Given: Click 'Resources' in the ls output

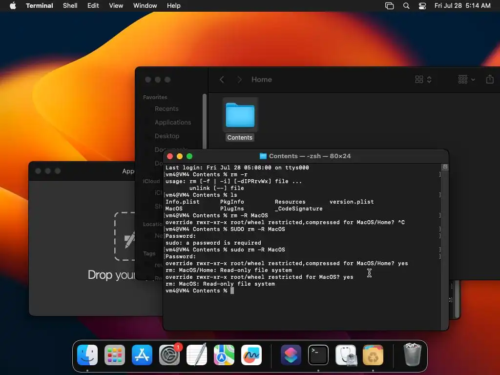Looking at the screenshot, I should pos(290,202).
